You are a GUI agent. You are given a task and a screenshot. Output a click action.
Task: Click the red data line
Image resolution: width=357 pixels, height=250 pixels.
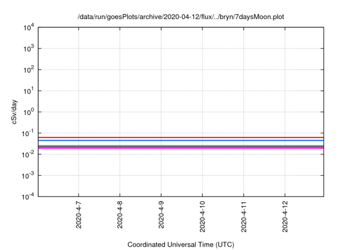tap(181, 137)
